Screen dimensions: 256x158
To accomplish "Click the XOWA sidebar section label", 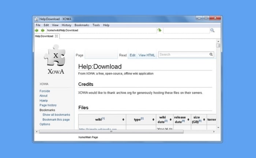I will (x=44, y=84).
